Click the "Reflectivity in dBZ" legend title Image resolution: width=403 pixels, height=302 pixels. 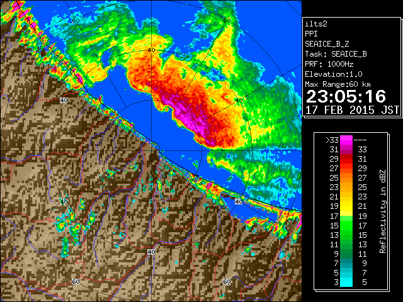[x=383, y=211]
